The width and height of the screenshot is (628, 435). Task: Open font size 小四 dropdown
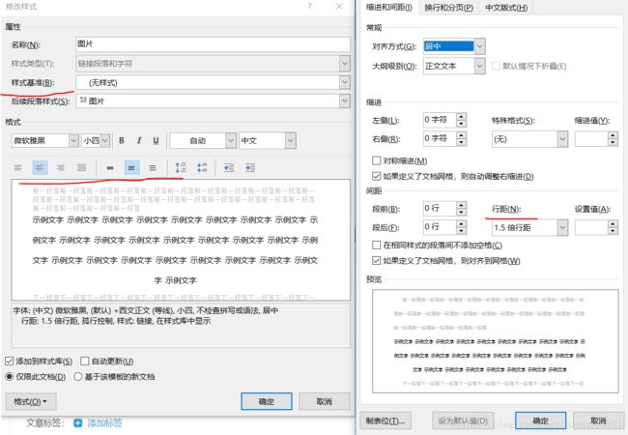coord(104,140)
